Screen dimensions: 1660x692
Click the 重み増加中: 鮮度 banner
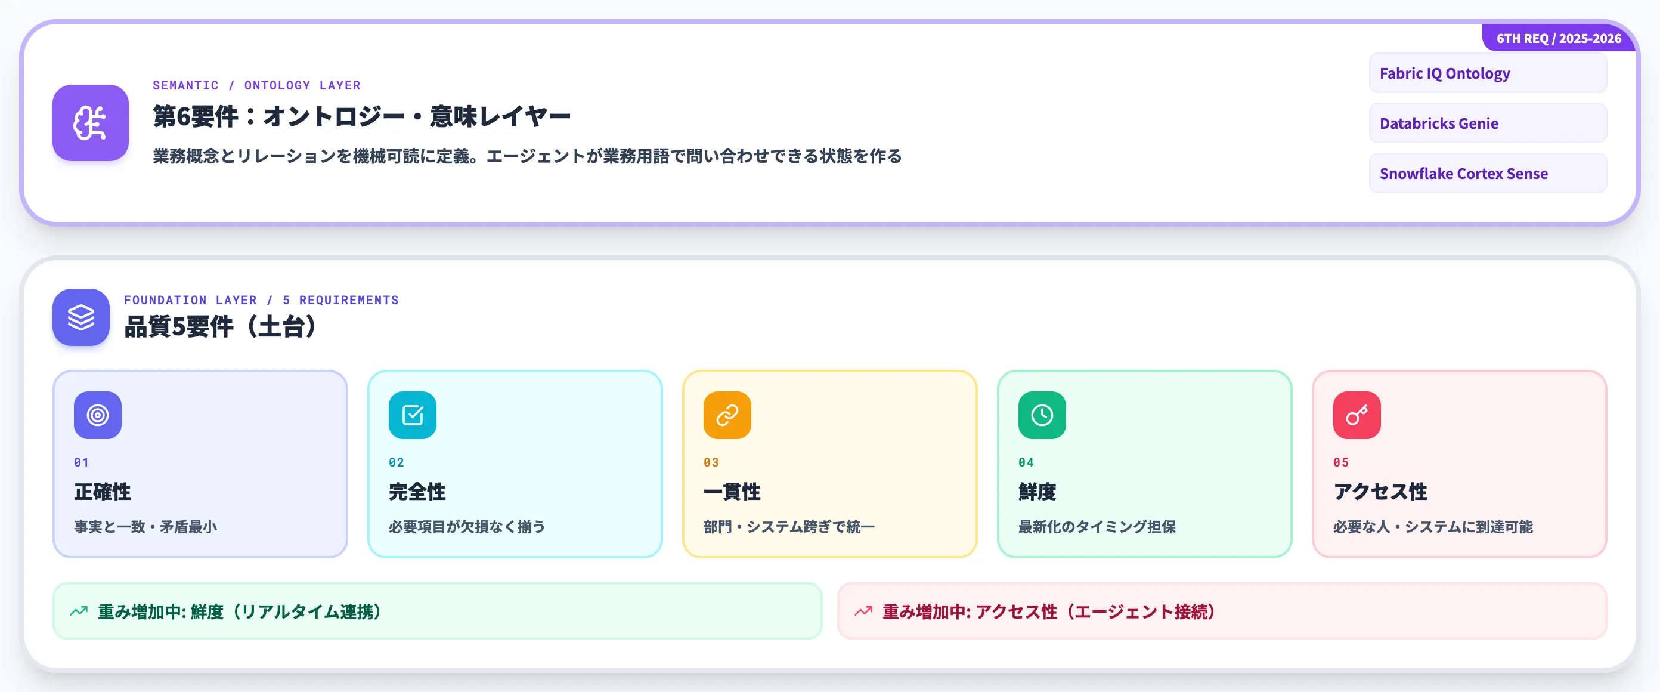point(438,611)
